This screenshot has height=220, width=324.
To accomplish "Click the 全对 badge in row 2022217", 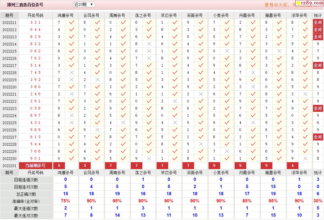I will (318, 66).
